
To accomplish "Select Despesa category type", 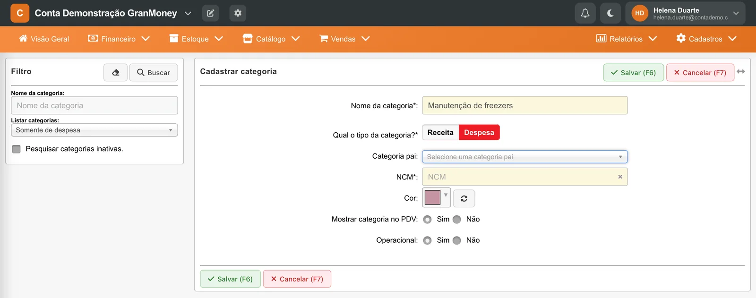I will pyautogui.click(x=479, y=132).
